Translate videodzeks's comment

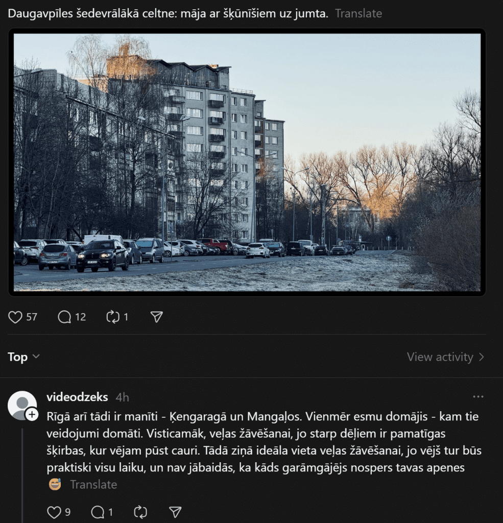93,484
